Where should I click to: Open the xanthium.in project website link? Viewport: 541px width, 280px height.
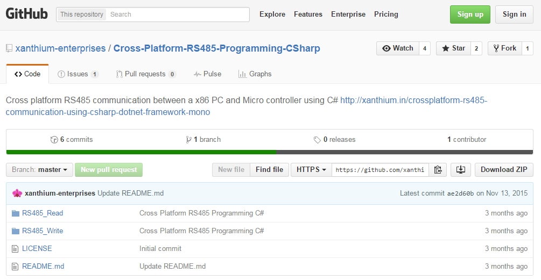tap(247, 106)
